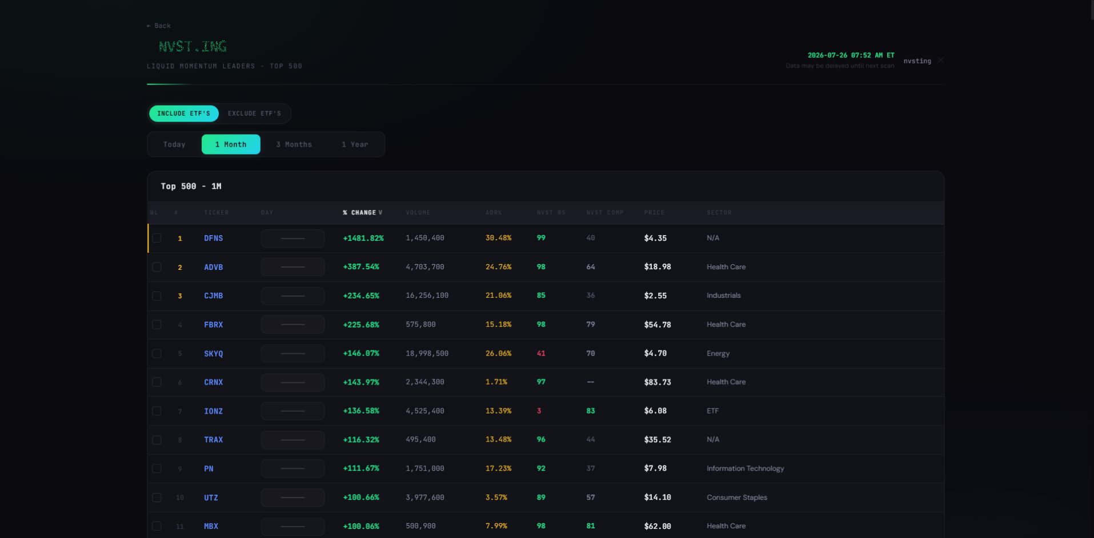Click the Information Technology sector cell

(x=745, y=468)
